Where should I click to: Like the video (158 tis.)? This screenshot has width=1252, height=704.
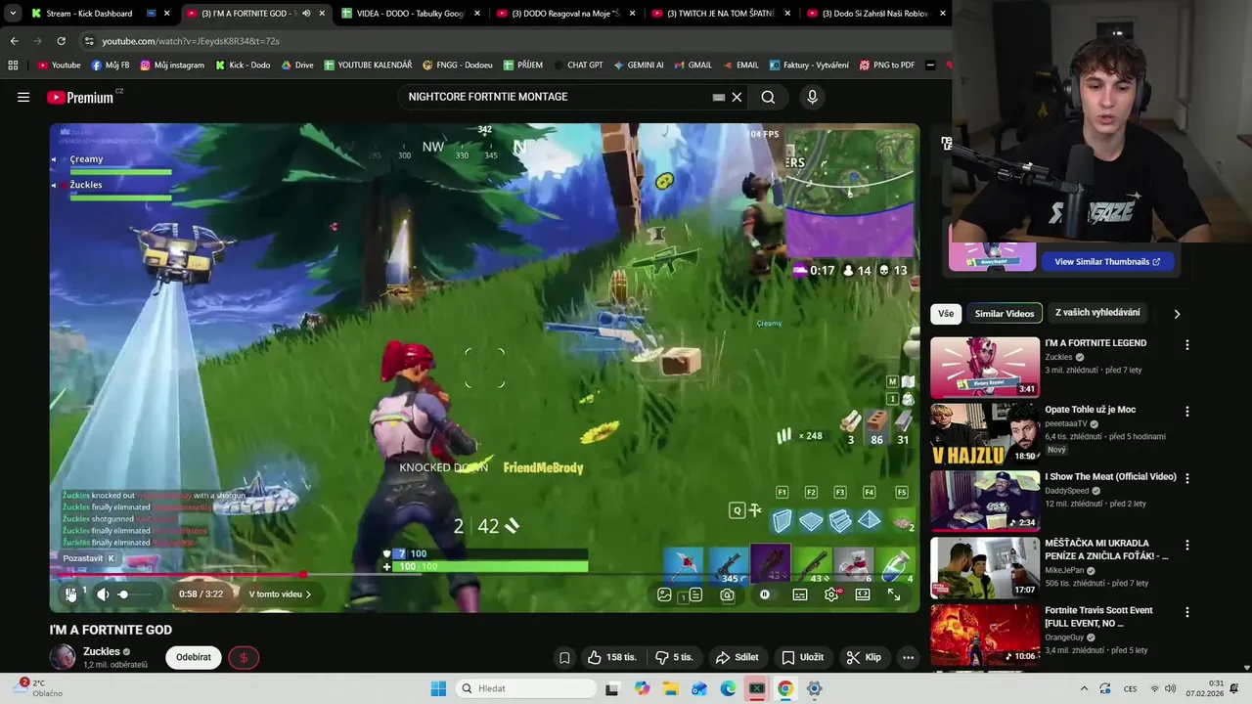[x=611, y=657]
